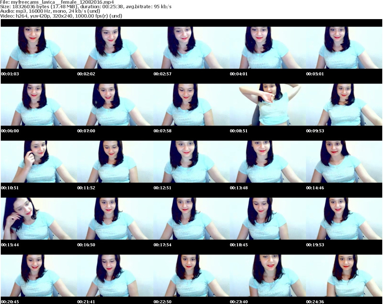Screen dimensions: 383x304
Task: Click the 'Video: h264, yuv420p' info line
Action: click(61, 16)
